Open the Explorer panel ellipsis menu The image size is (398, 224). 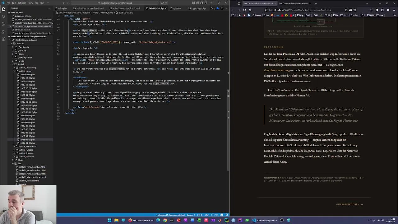(50, 8)
